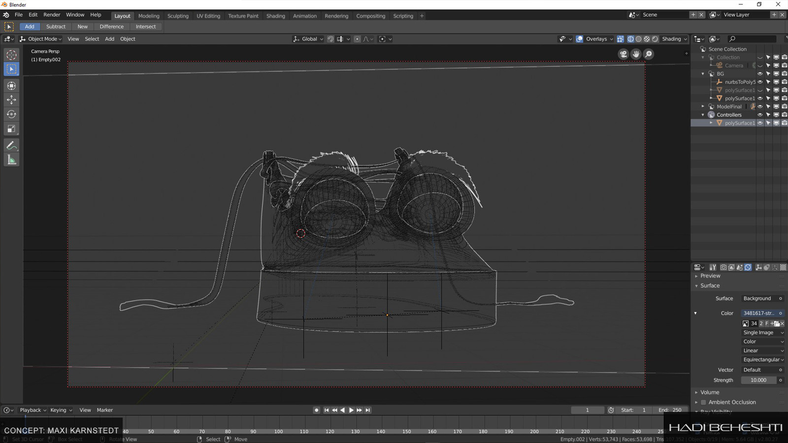Play animation forward
788x443 pixels.
pos(351,410)
